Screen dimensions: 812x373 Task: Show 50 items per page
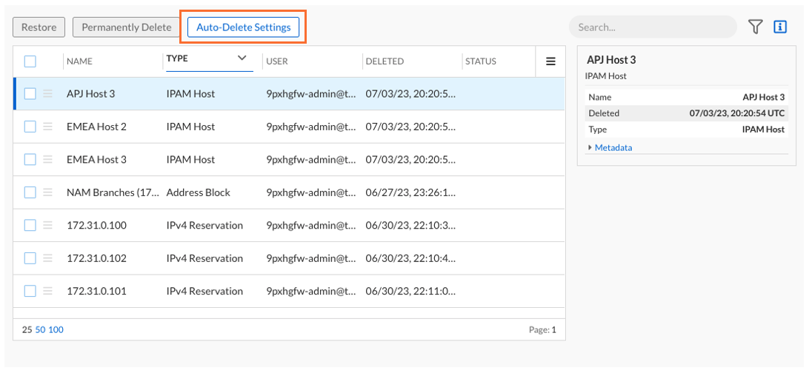[41, 330]
